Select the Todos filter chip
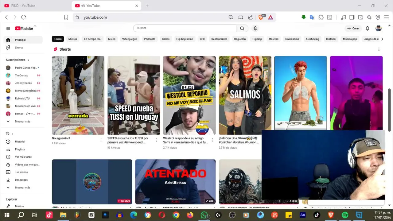This screenshot has width=393, height=221. click(58, 39)
